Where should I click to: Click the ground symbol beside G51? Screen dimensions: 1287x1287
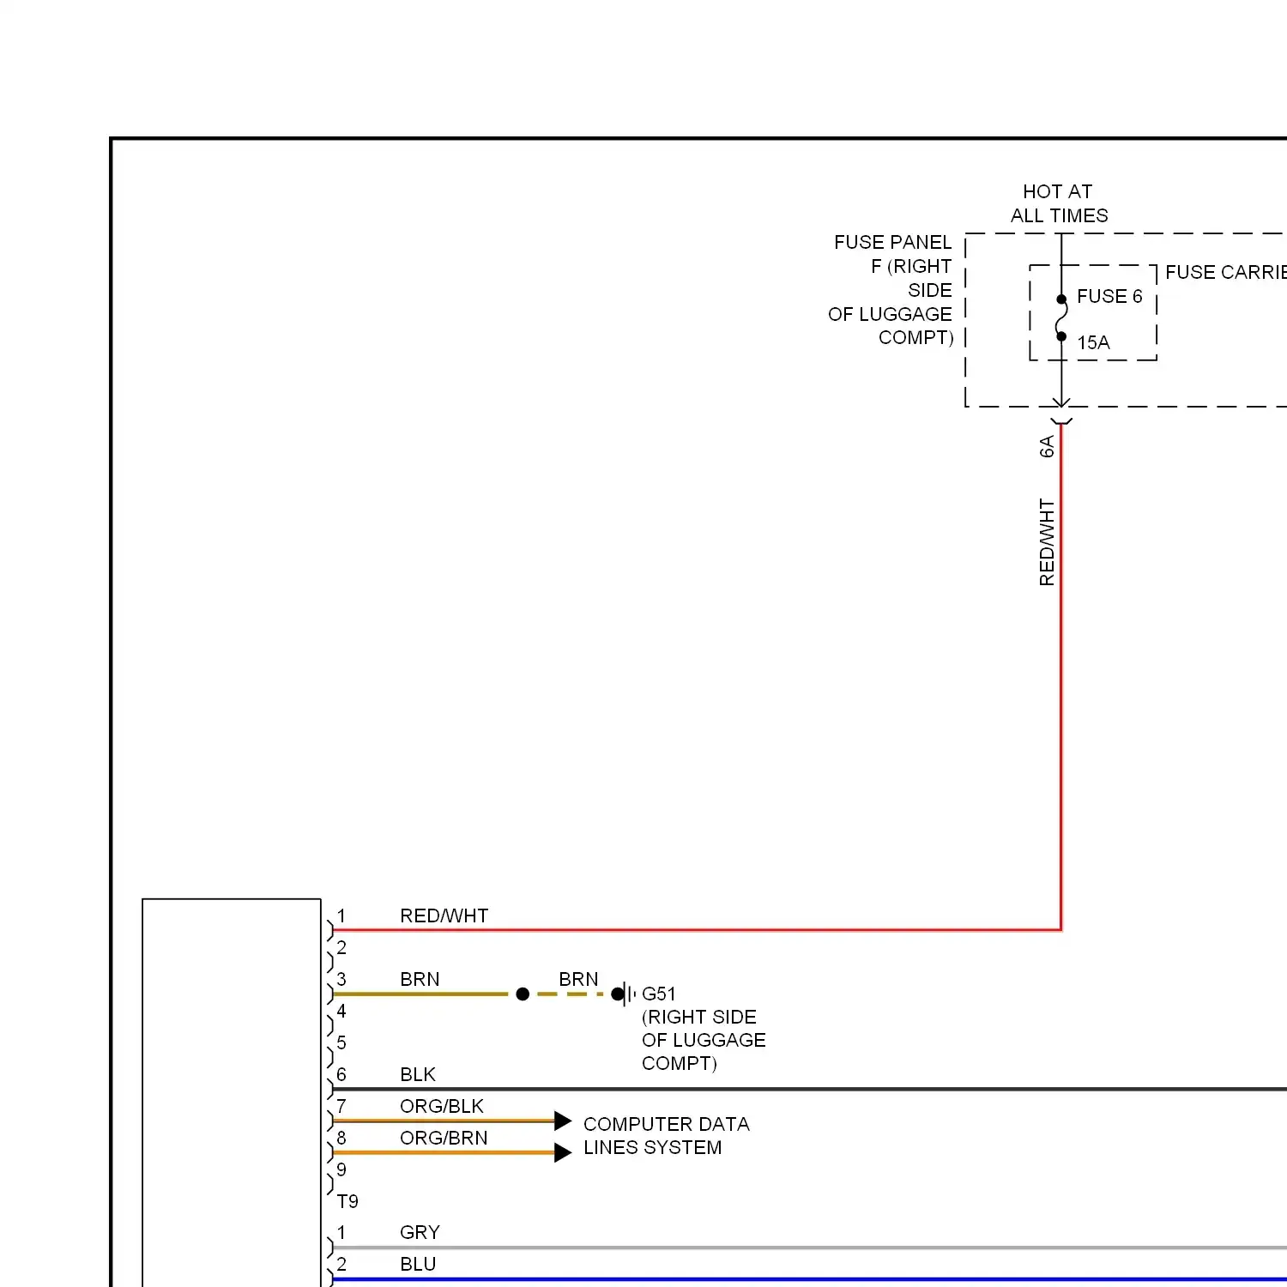[629, 994]
